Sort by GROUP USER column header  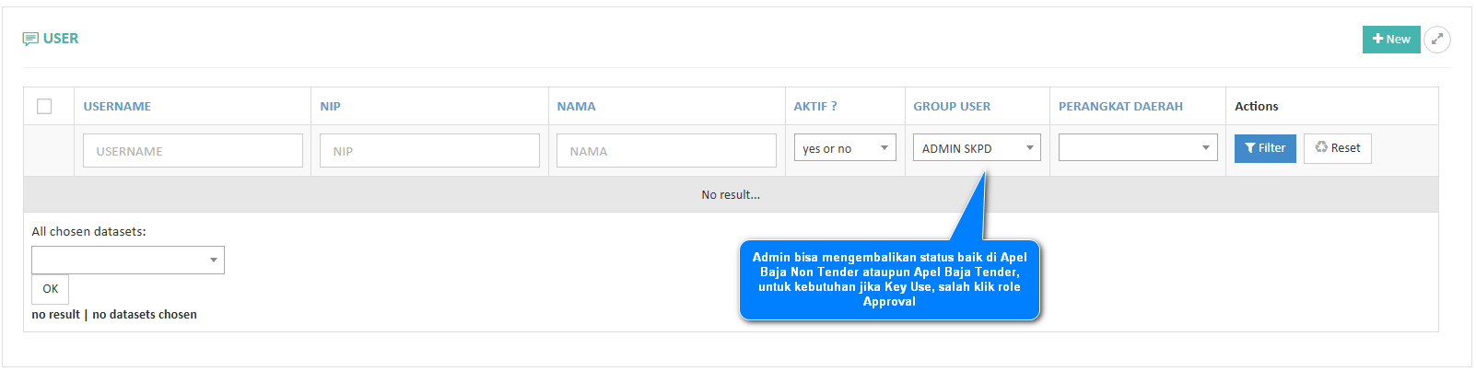(x=952, y=107)
